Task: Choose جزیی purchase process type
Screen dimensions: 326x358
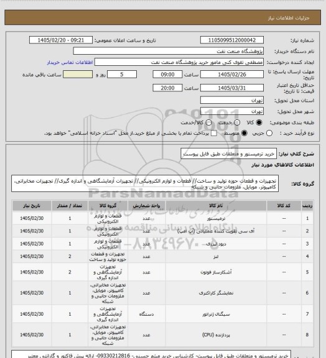Action: pyautogui.click(x=269, y=133)
